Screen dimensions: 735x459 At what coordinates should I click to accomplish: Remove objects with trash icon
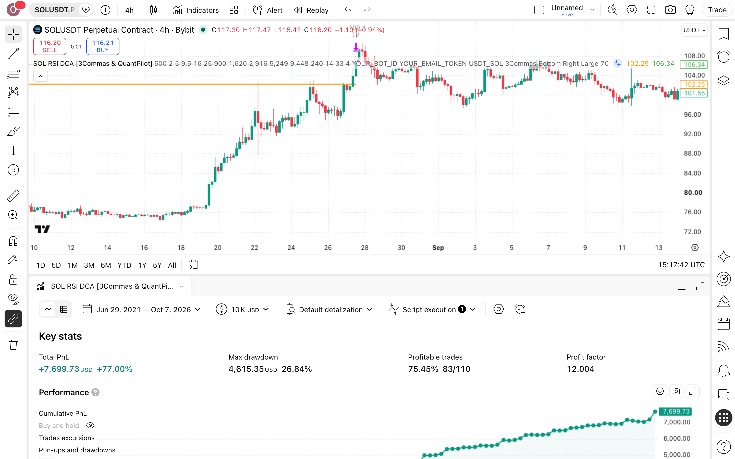pyautogui.click(x=13, y=345)
